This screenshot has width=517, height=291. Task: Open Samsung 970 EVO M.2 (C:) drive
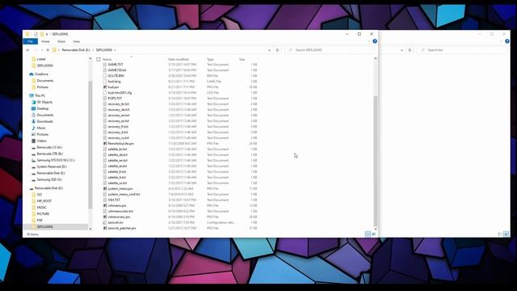(53, 160)
